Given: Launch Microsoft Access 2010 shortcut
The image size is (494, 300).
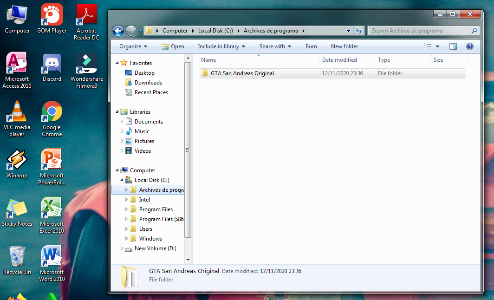Looking at the screenshot, I should [x=17, y=70].
